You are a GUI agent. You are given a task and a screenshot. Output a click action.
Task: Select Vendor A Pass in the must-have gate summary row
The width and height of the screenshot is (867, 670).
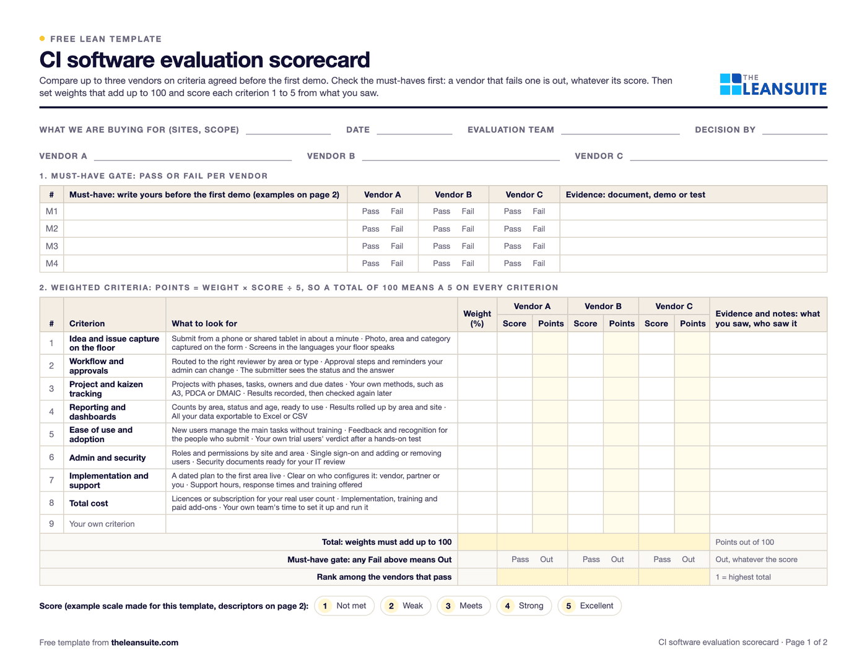(520, 560)
